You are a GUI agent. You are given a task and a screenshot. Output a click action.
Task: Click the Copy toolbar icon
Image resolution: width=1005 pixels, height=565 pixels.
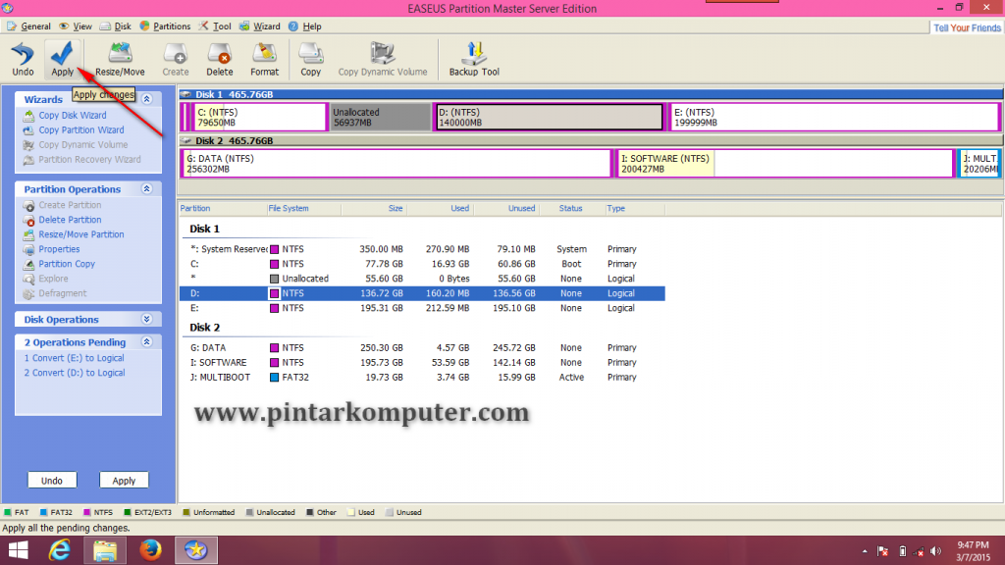[x=310, y=59]
